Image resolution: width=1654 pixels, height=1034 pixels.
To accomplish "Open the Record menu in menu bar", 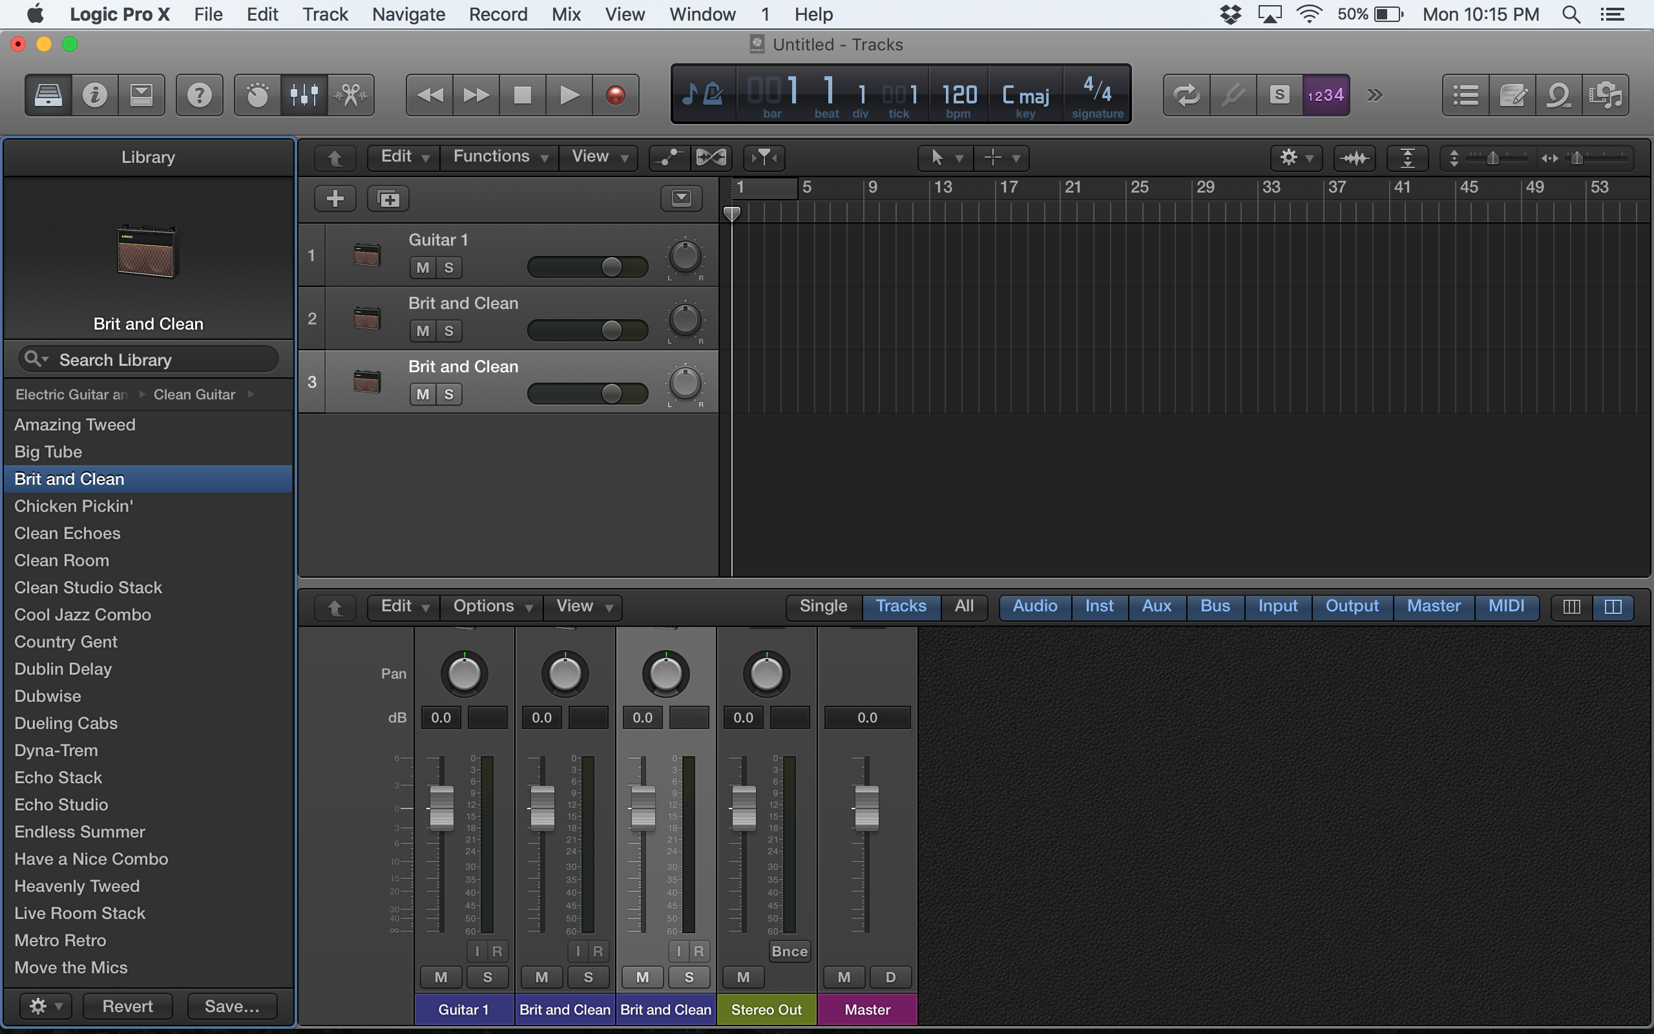I will tap(498, 14).
